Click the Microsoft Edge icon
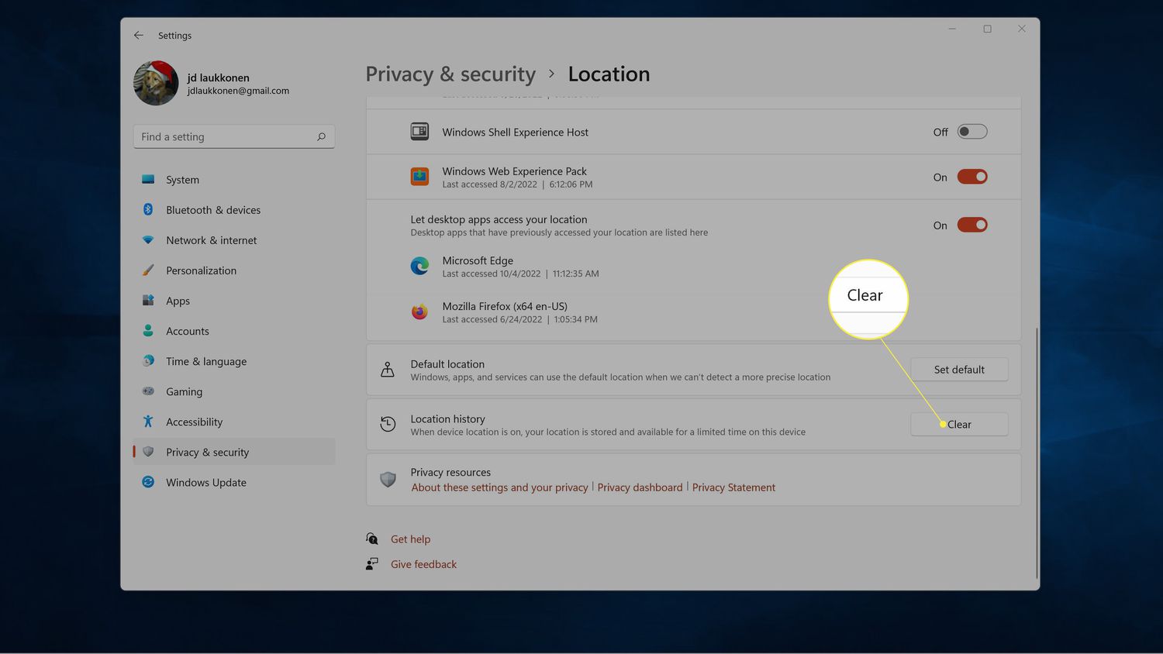The image size is (1163, 654). (x=419, y=267)
